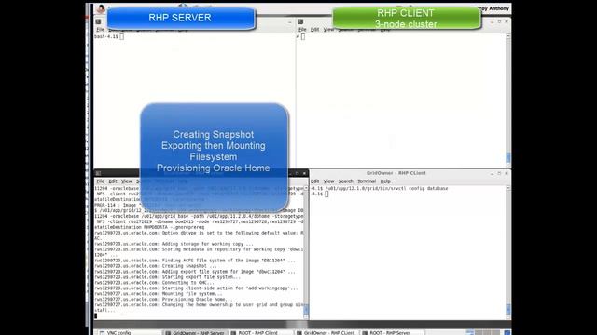The width and height of the screenshot is (597, 335).
Task: Open File menu in bottom-left GridOwner RHP Server terminal
Action: click(x=100, y=181)
